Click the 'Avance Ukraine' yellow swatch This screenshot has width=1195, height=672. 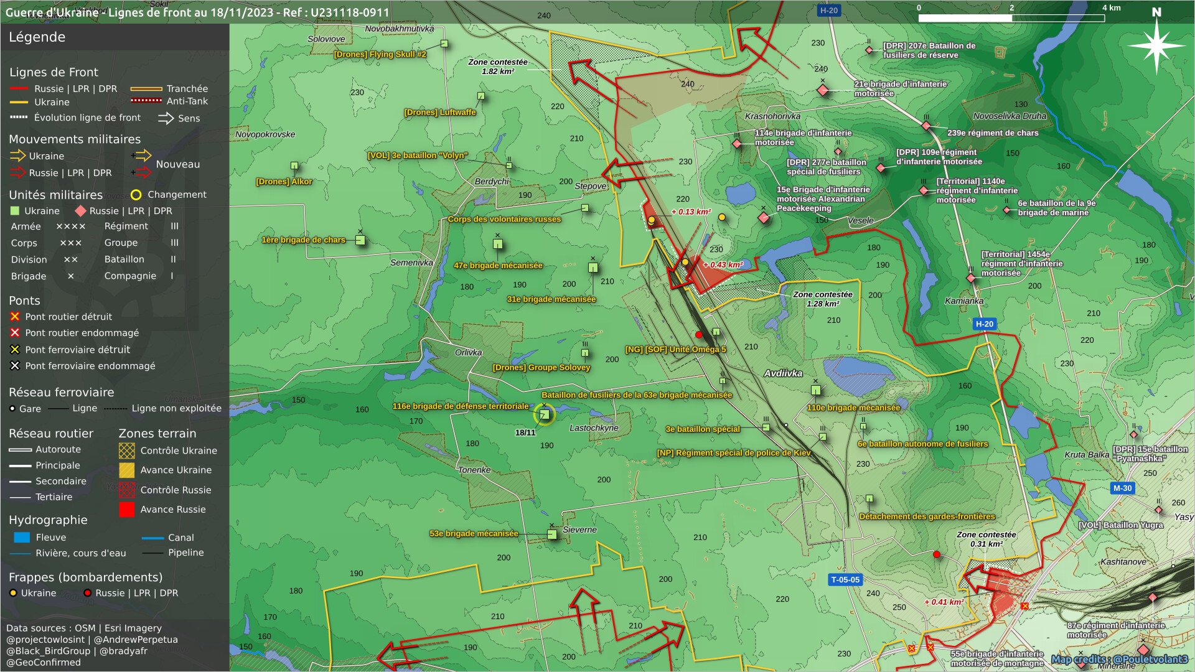point(127,470)
